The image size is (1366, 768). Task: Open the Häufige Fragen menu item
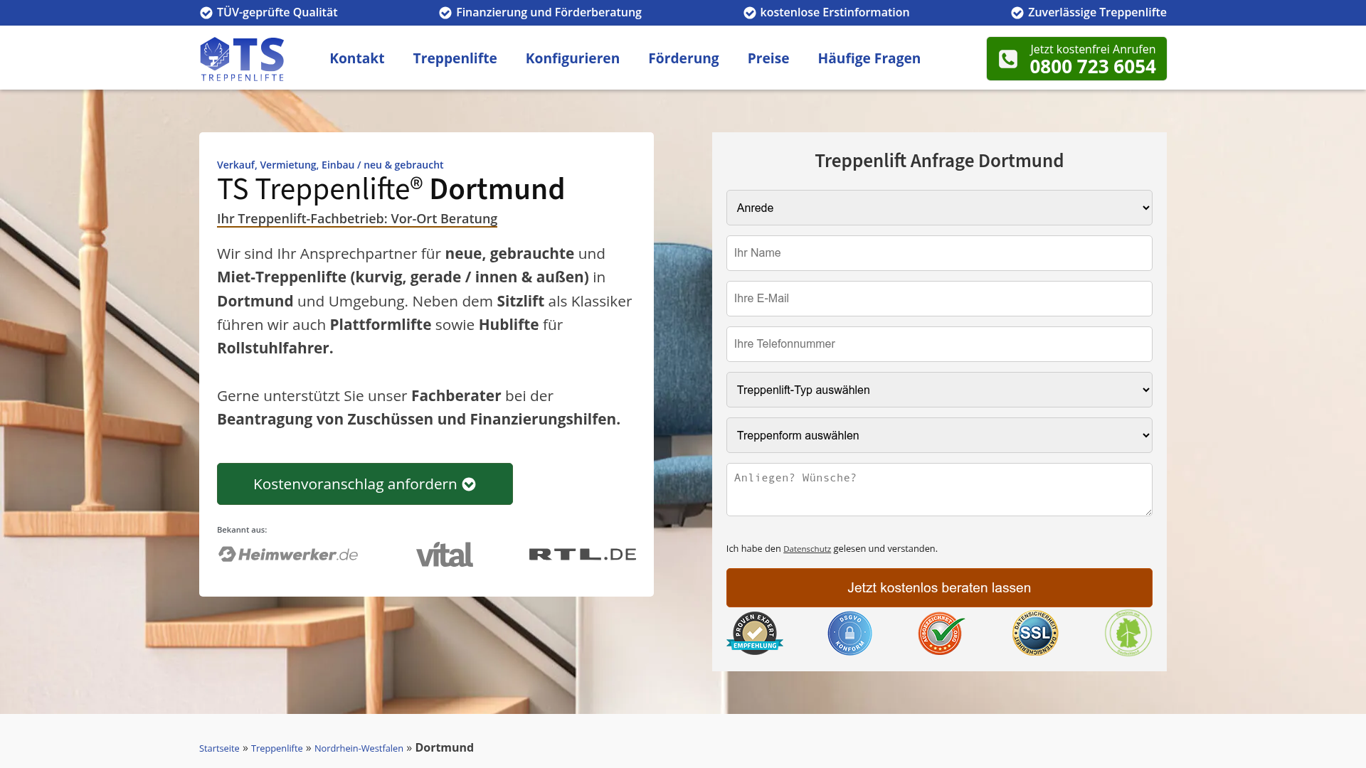(869, 58)
